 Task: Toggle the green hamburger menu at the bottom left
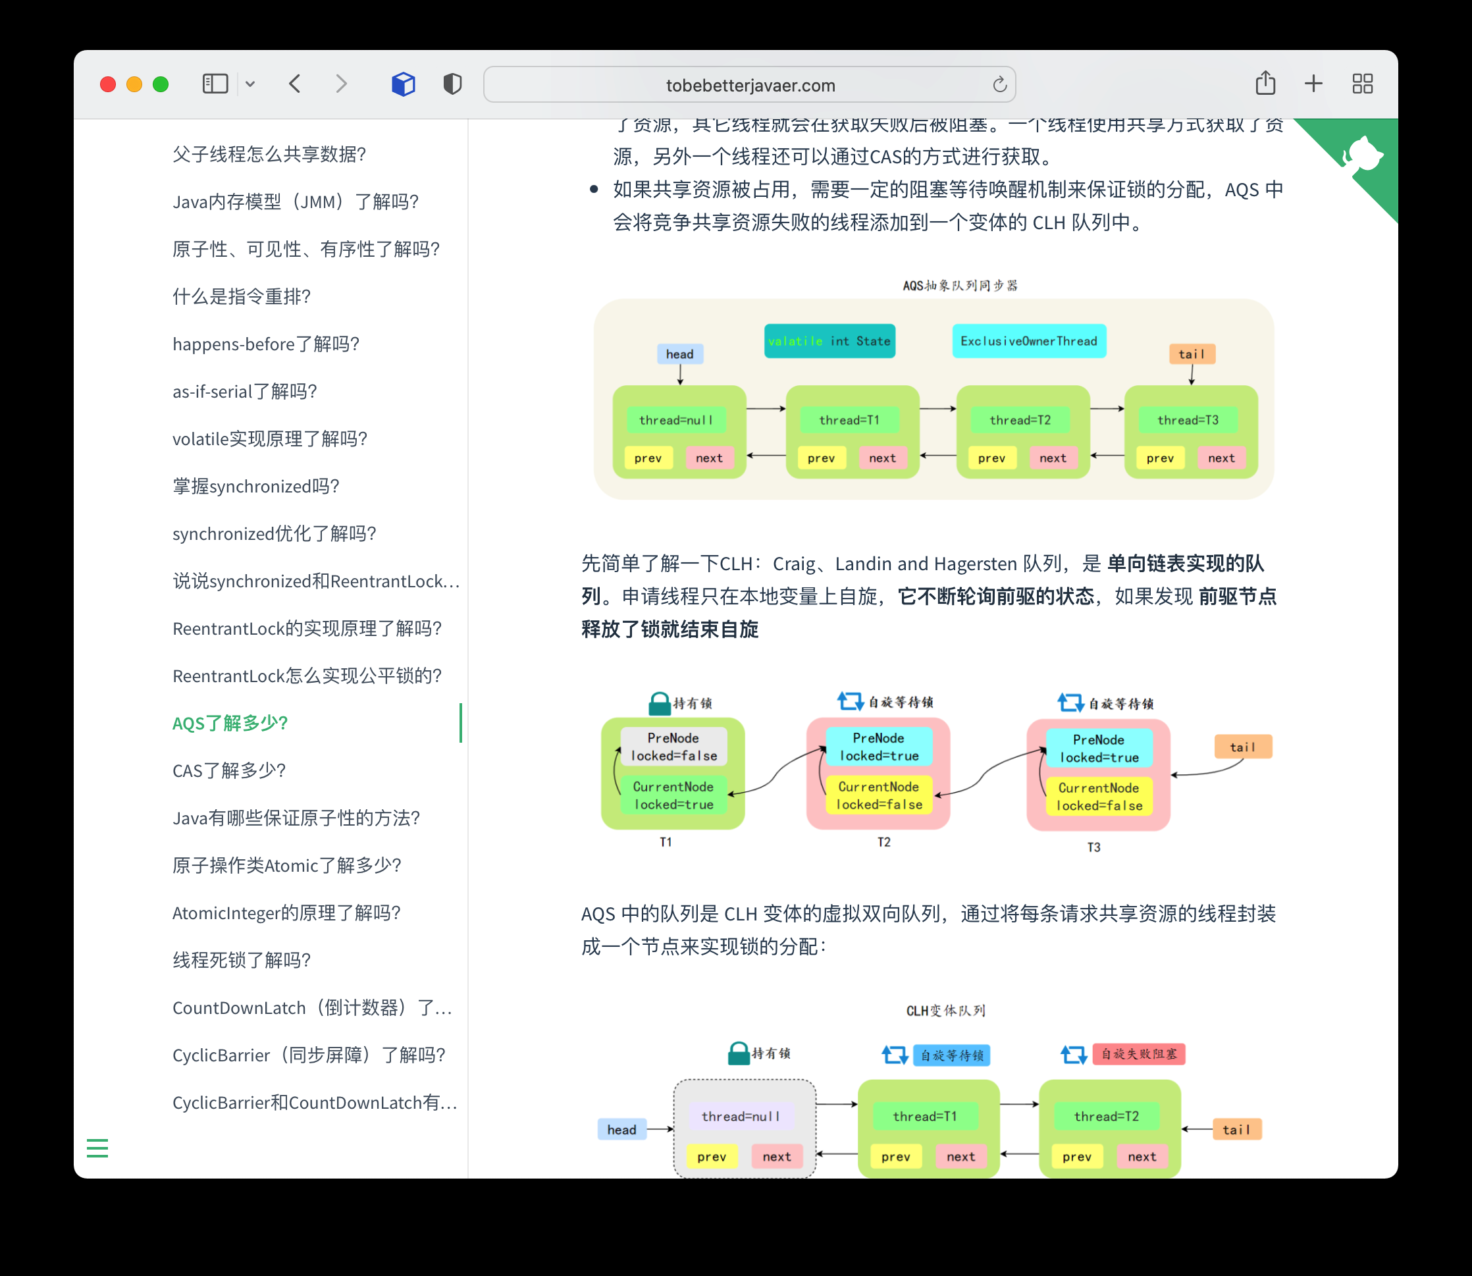click(x=97, y=1147)
